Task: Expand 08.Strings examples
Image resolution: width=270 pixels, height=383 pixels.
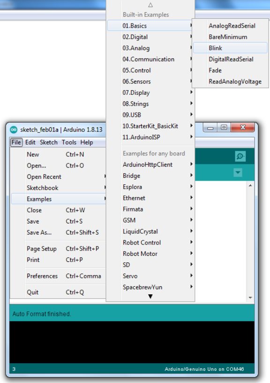Action: [x=150, y=104]
